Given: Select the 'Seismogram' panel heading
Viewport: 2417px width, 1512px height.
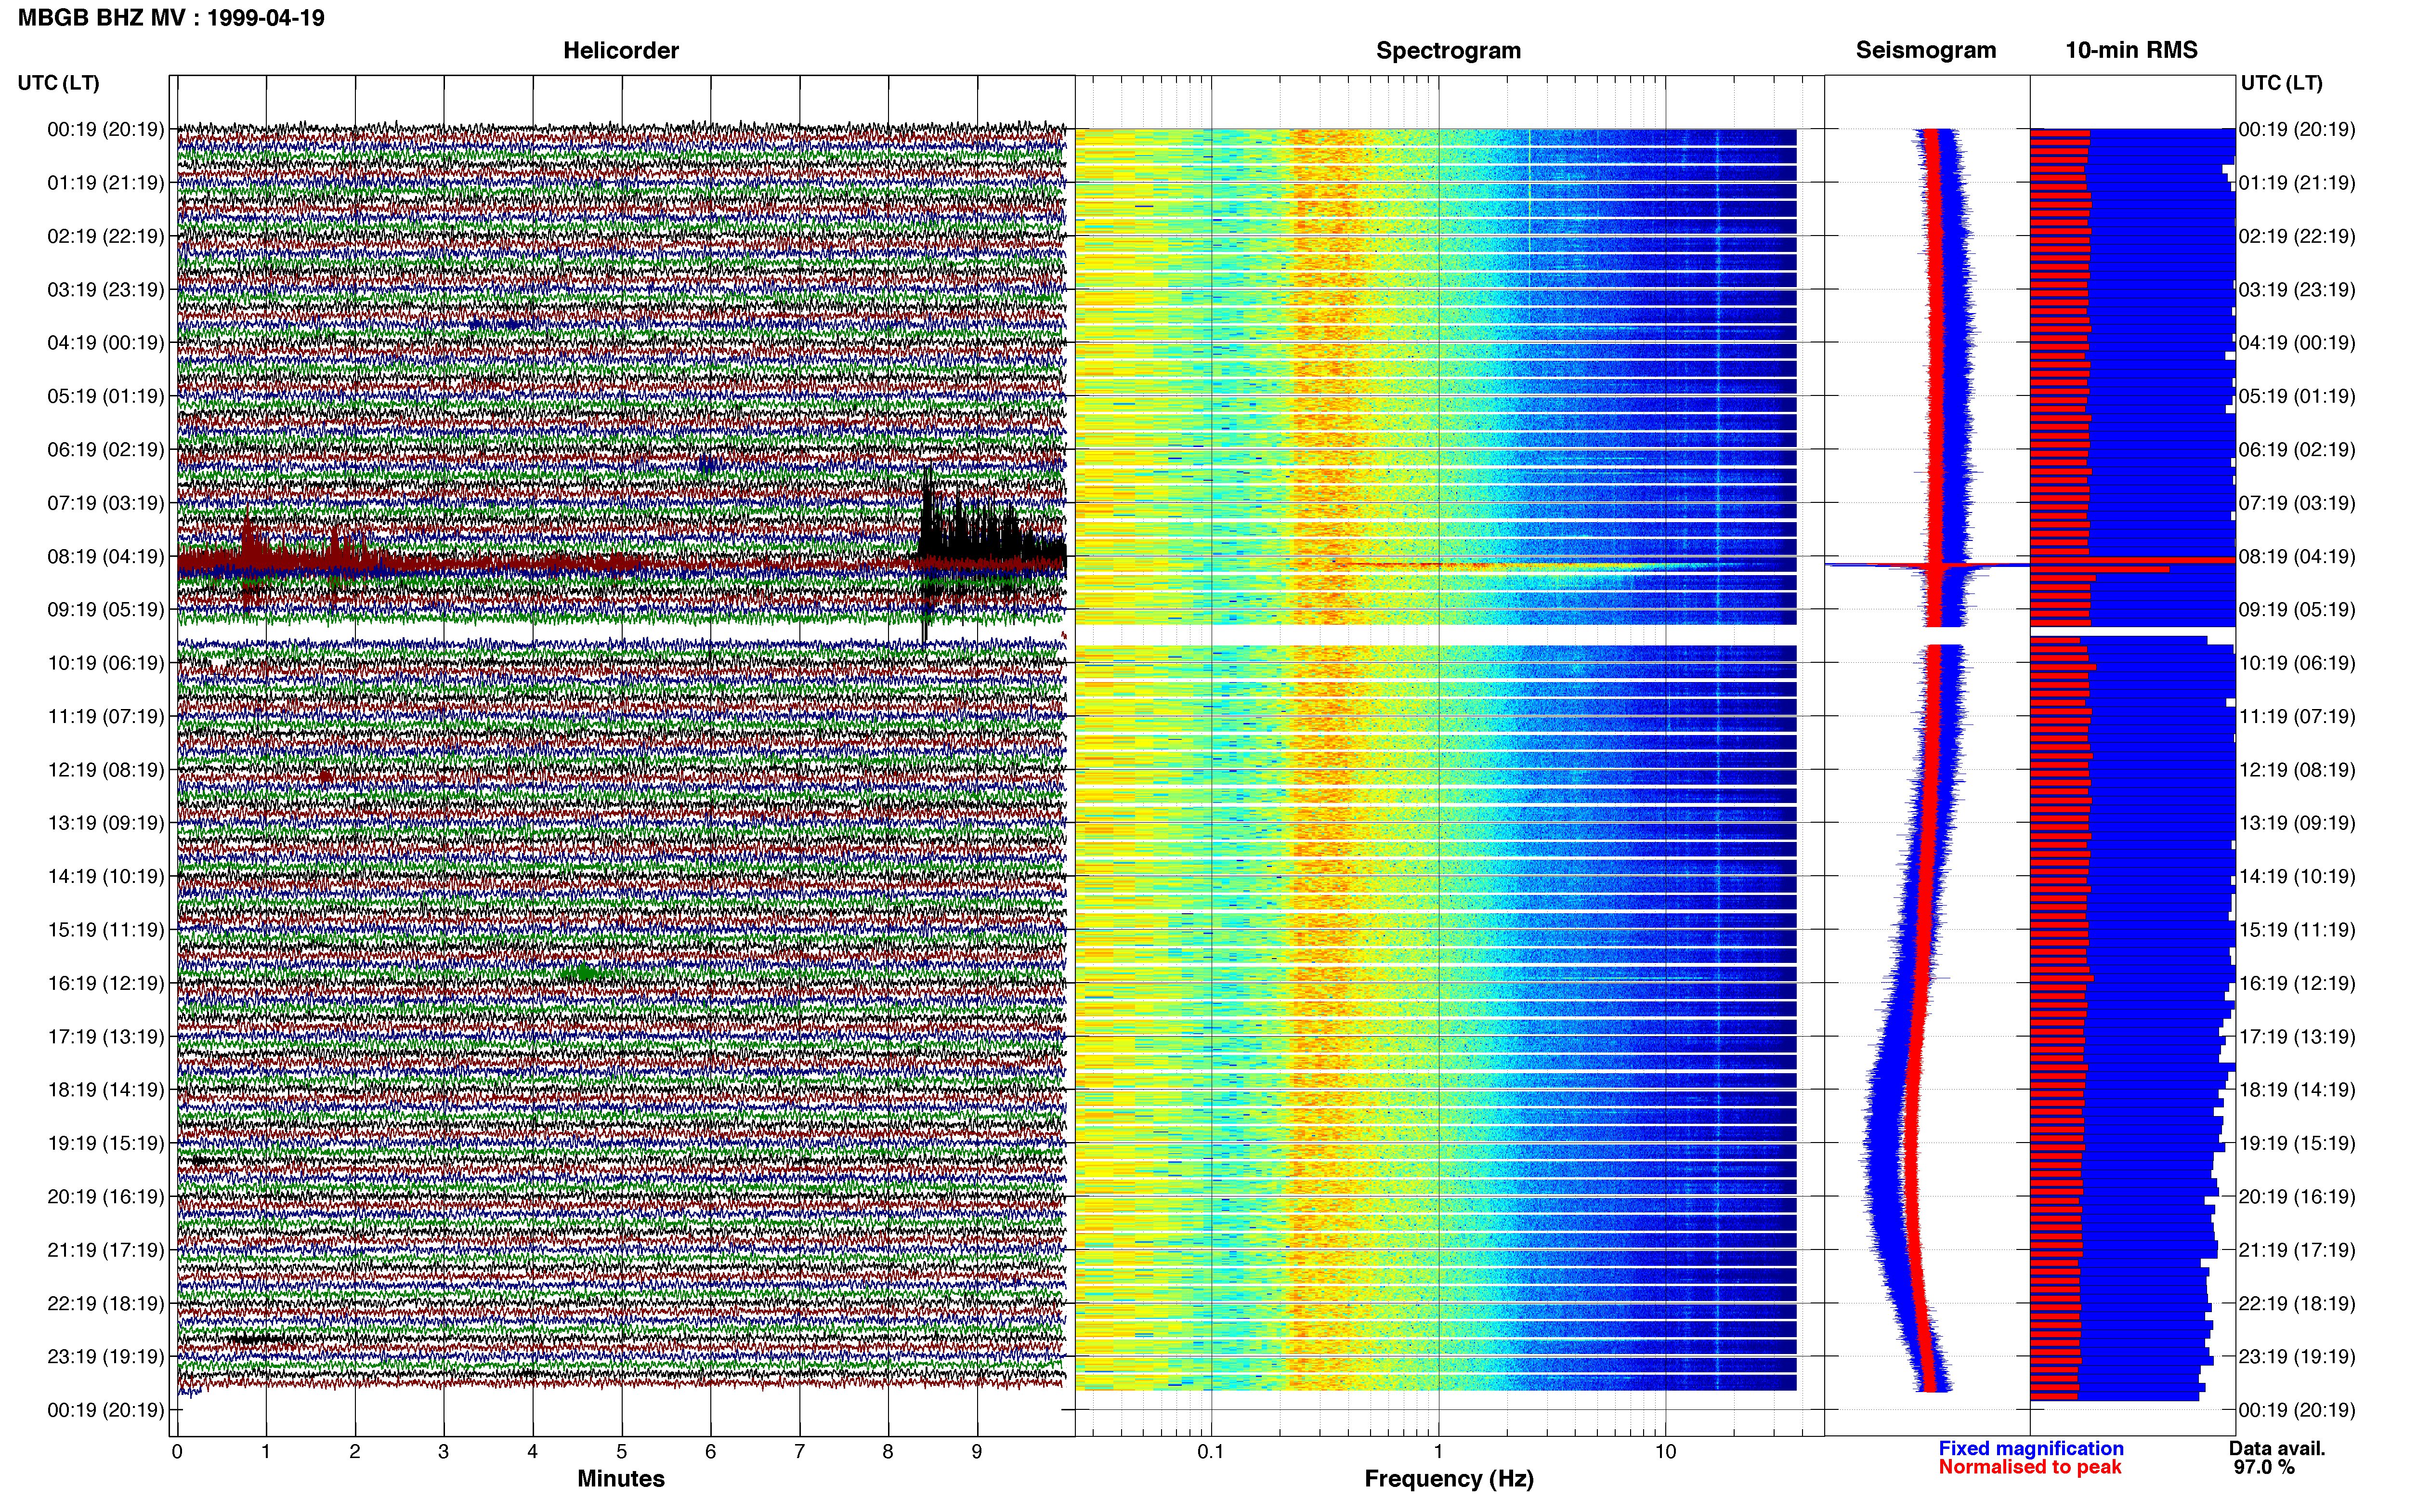Looking at the screenshot, I should click(1925, 50).
